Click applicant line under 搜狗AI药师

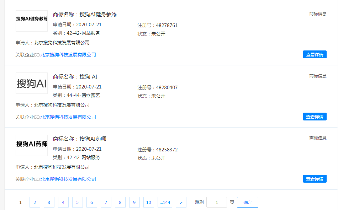click(53, 167)
